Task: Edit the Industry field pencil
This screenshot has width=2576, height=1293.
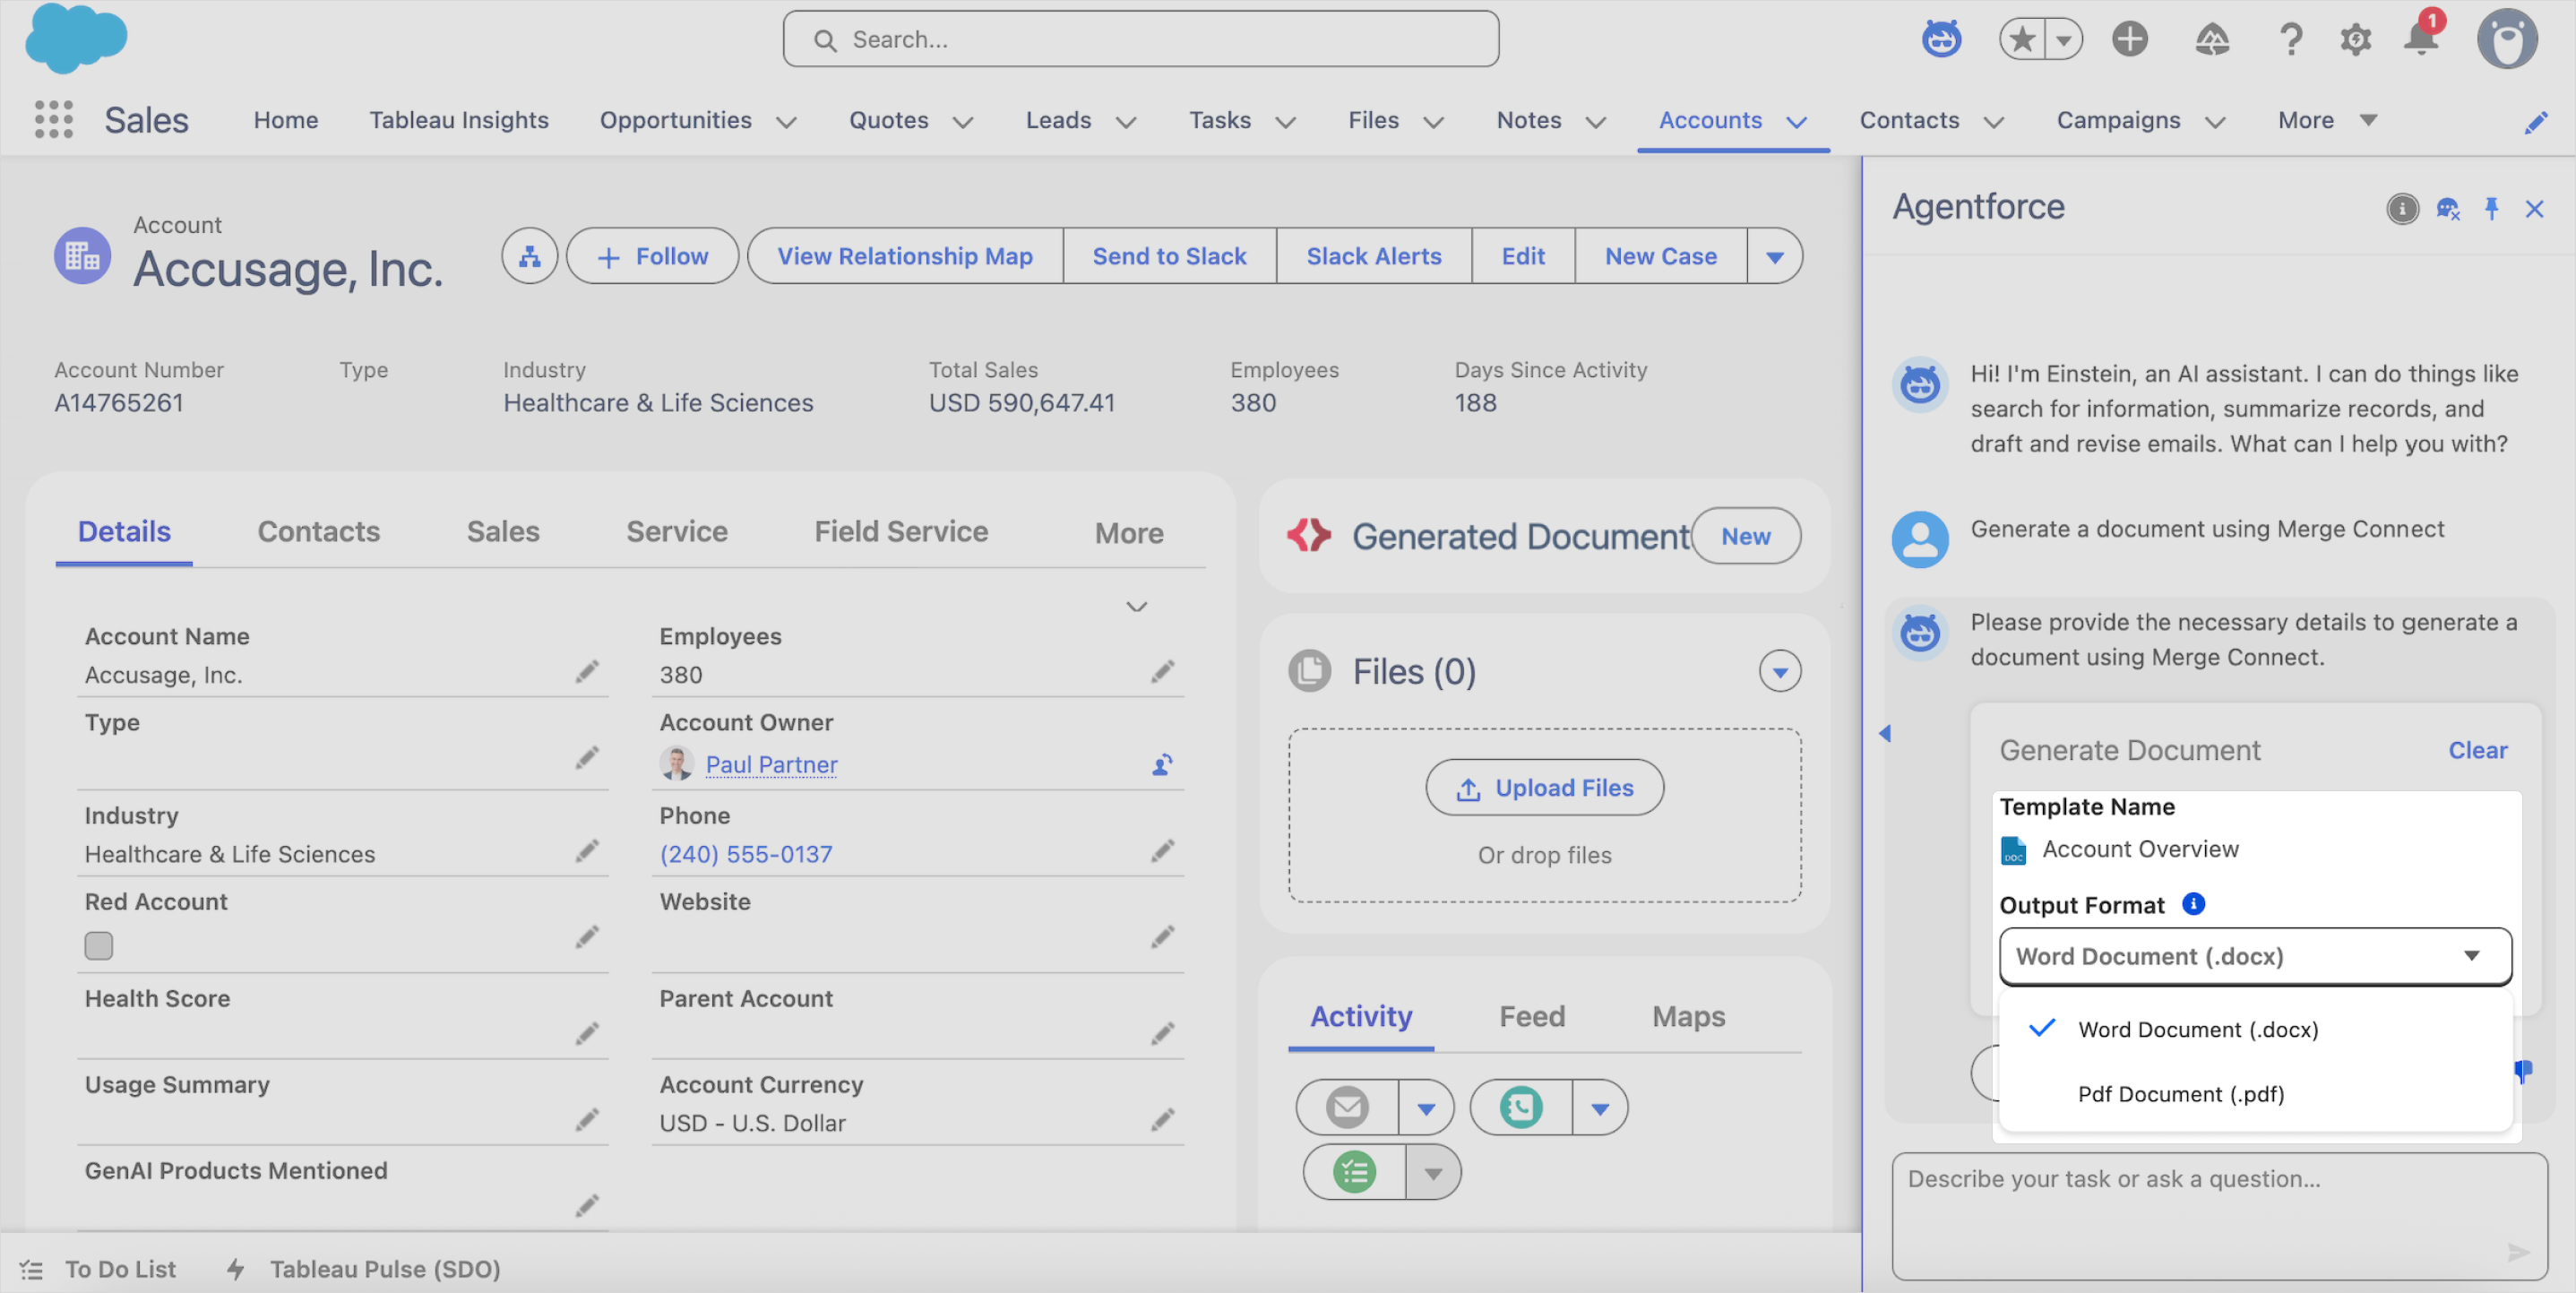Action: 587,851
